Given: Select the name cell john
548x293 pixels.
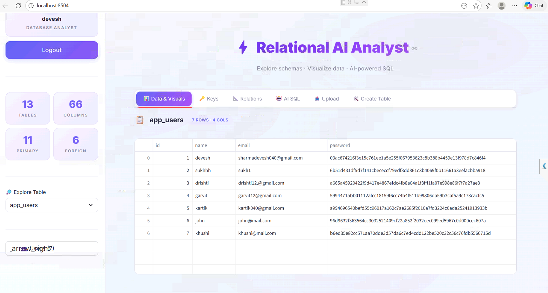Looking at the screenshot, I should (x=214, y=221).
